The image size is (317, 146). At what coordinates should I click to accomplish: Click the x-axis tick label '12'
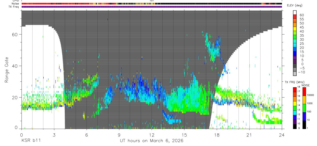[x=152, y=135]
